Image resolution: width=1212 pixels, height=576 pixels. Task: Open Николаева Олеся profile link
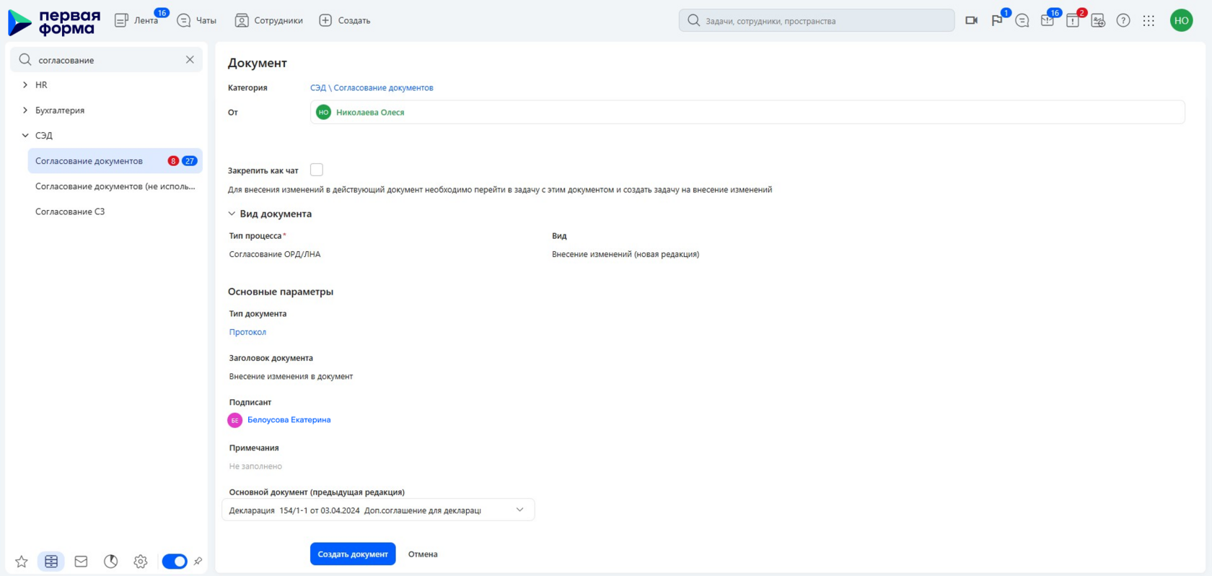pos(370,113)
